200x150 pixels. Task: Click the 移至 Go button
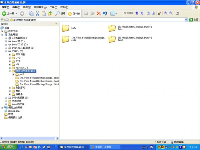(x=194, y=19)
